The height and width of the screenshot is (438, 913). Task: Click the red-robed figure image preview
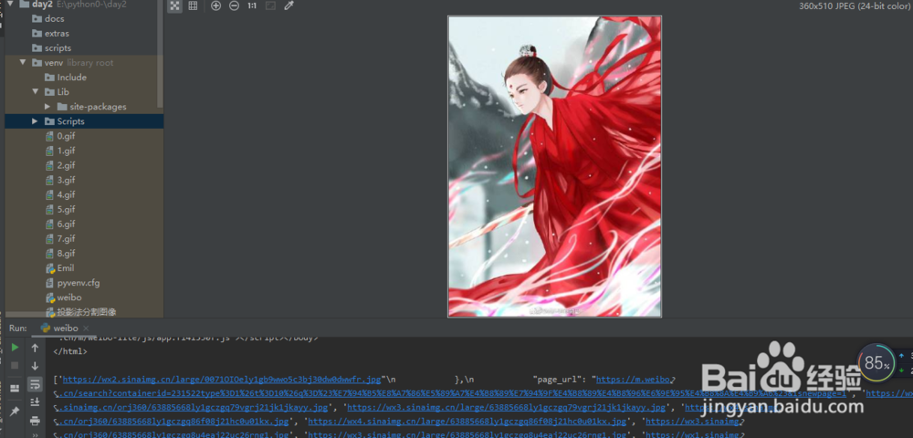[554, 166]
